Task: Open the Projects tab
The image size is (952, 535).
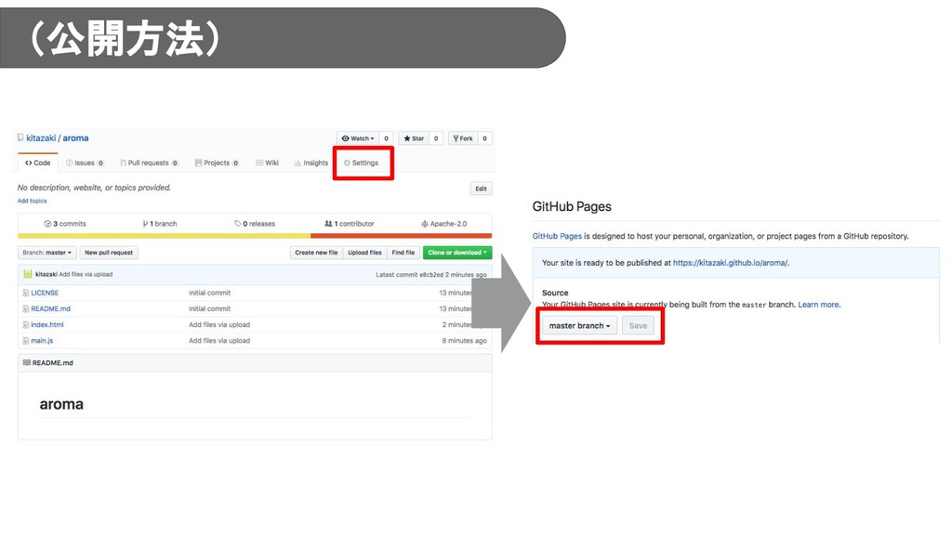Action: pyautogui.click(x=218, y=163)
